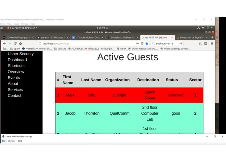Close the JZHeadley/myo-python tab
The image size is (226, 161).
pos(33,37)
